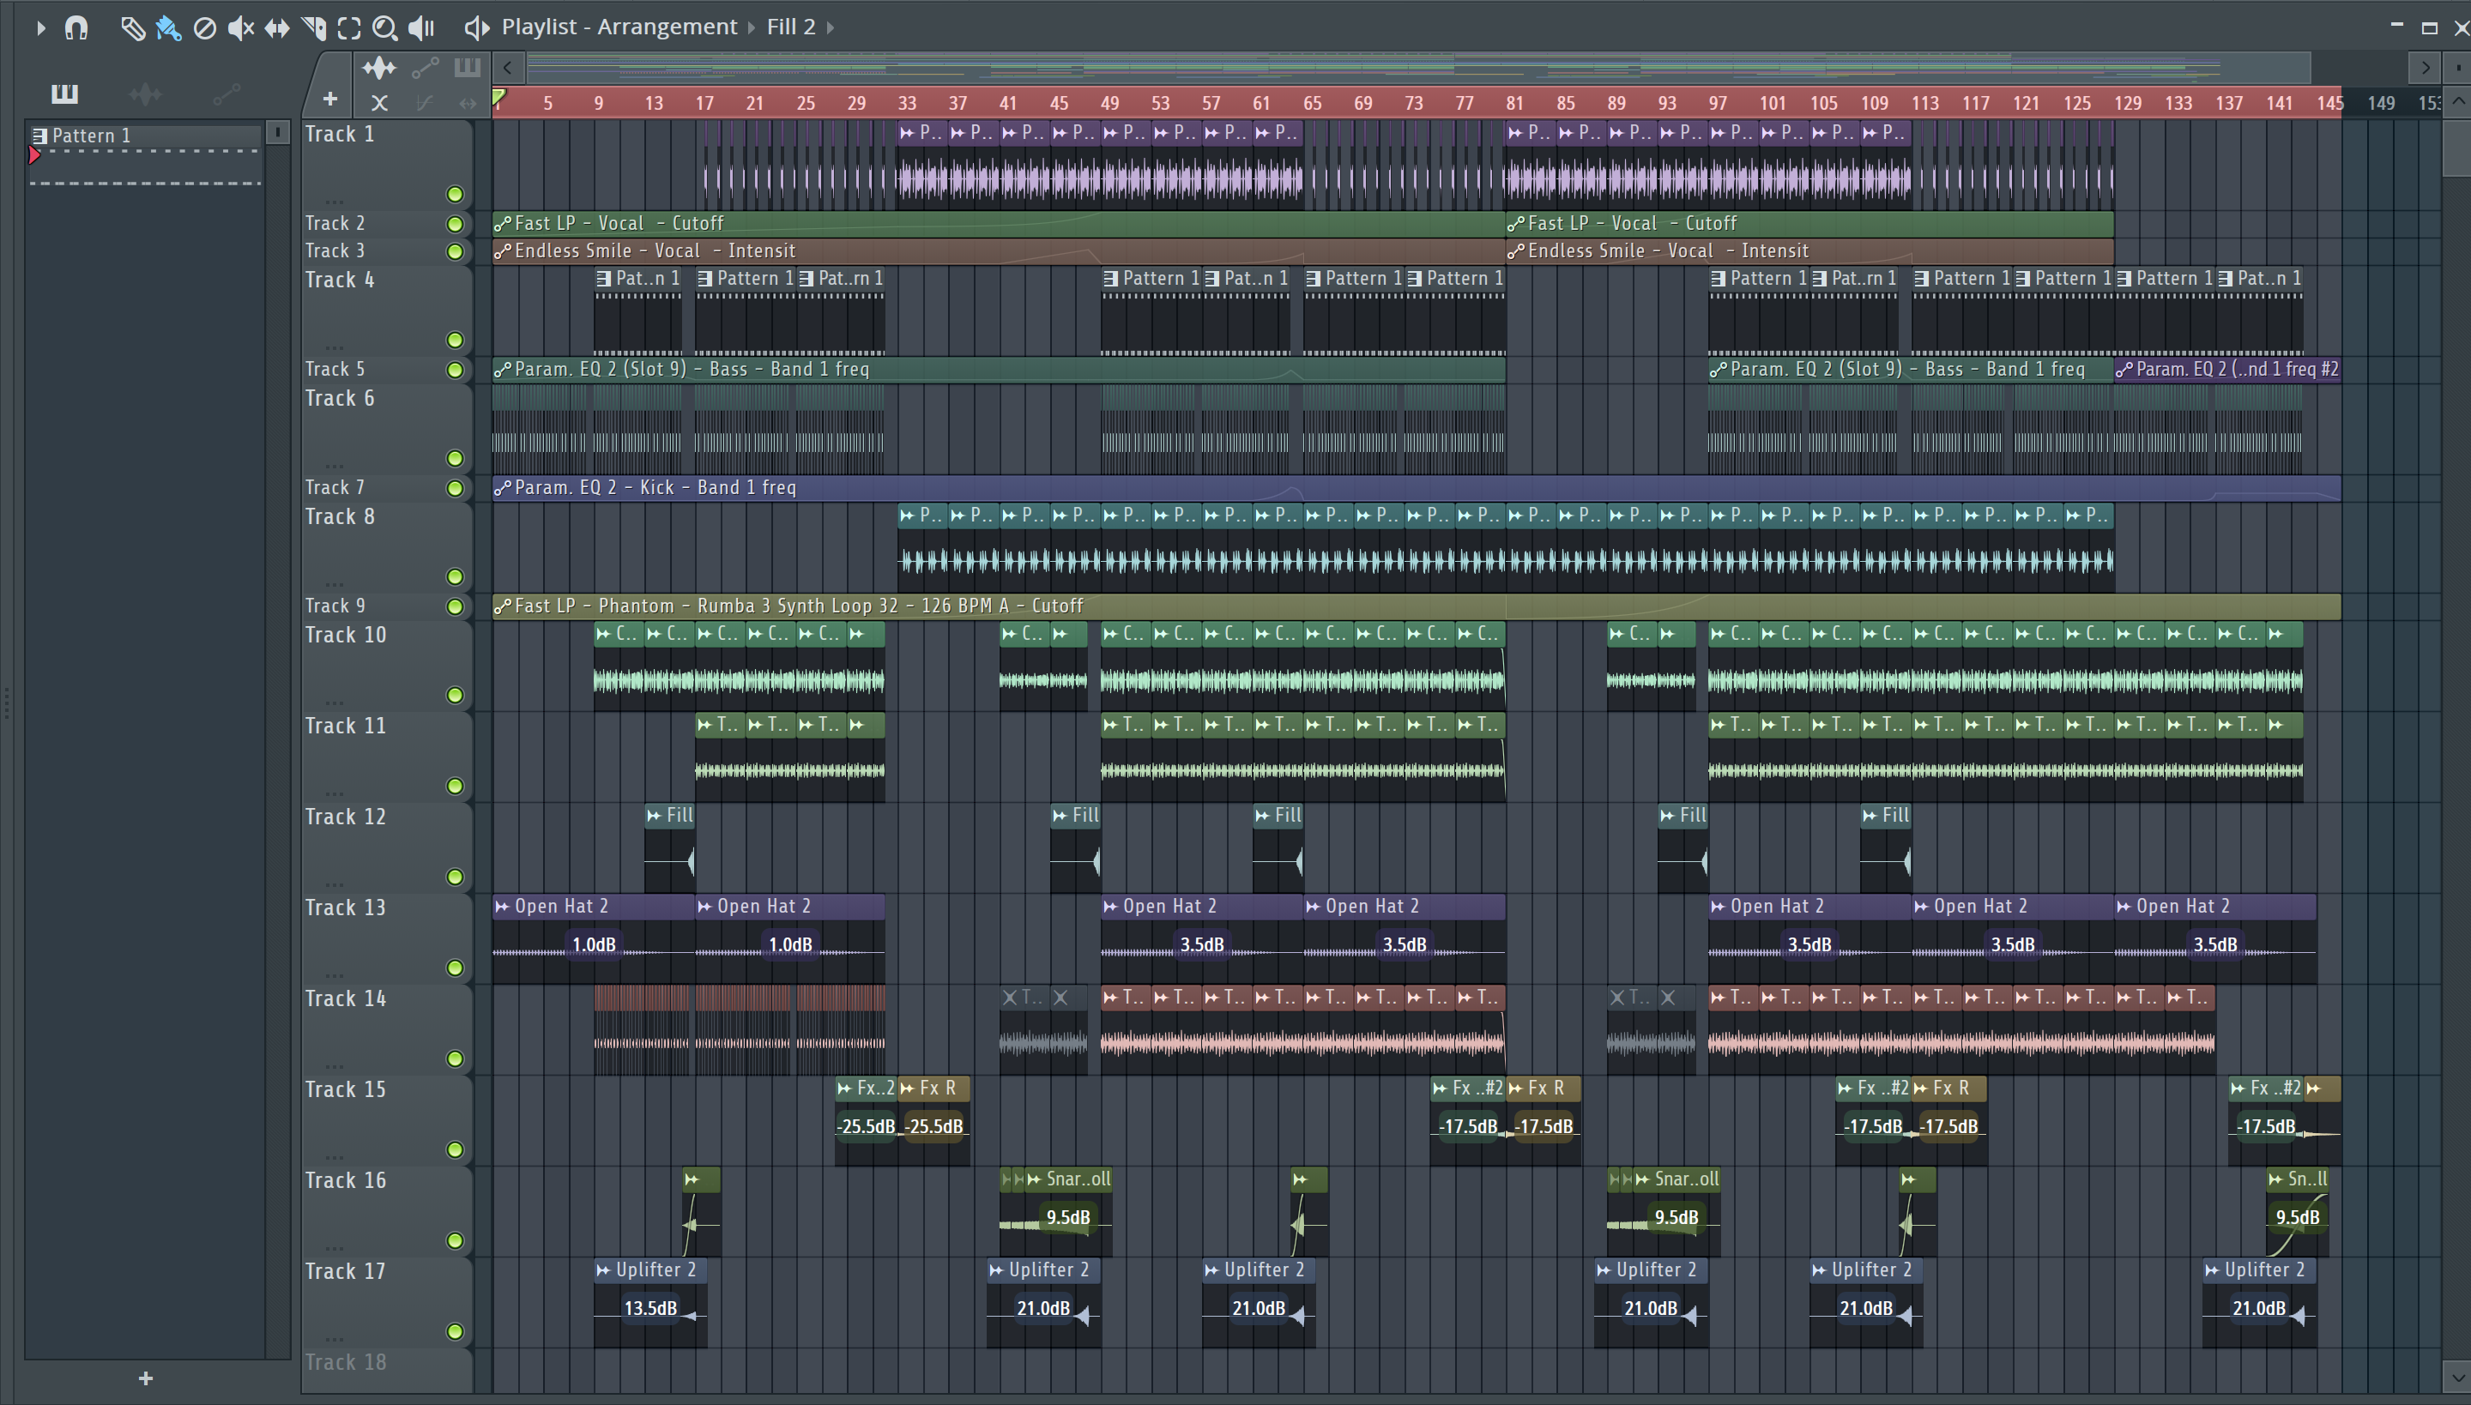Select the Slice tool
The width and height of the screenshot is (2471, 1405).
point(314,28)
